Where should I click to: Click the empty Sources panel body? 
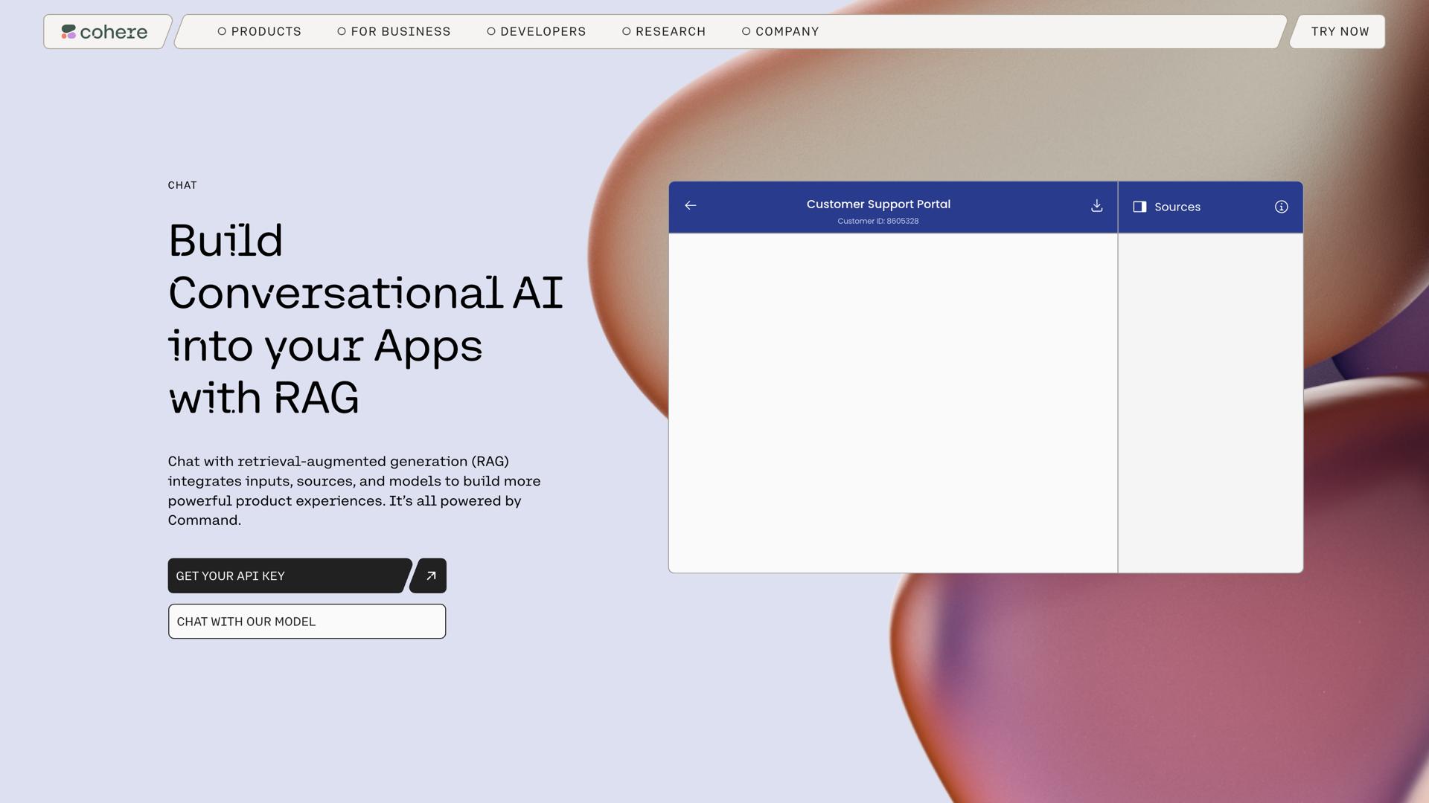coord(1210,401)
